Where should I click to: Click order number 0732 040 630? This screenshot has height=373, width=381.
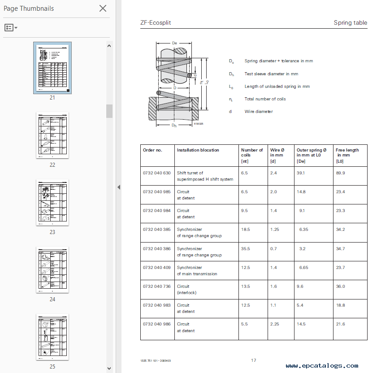click(x=157, y=173)
